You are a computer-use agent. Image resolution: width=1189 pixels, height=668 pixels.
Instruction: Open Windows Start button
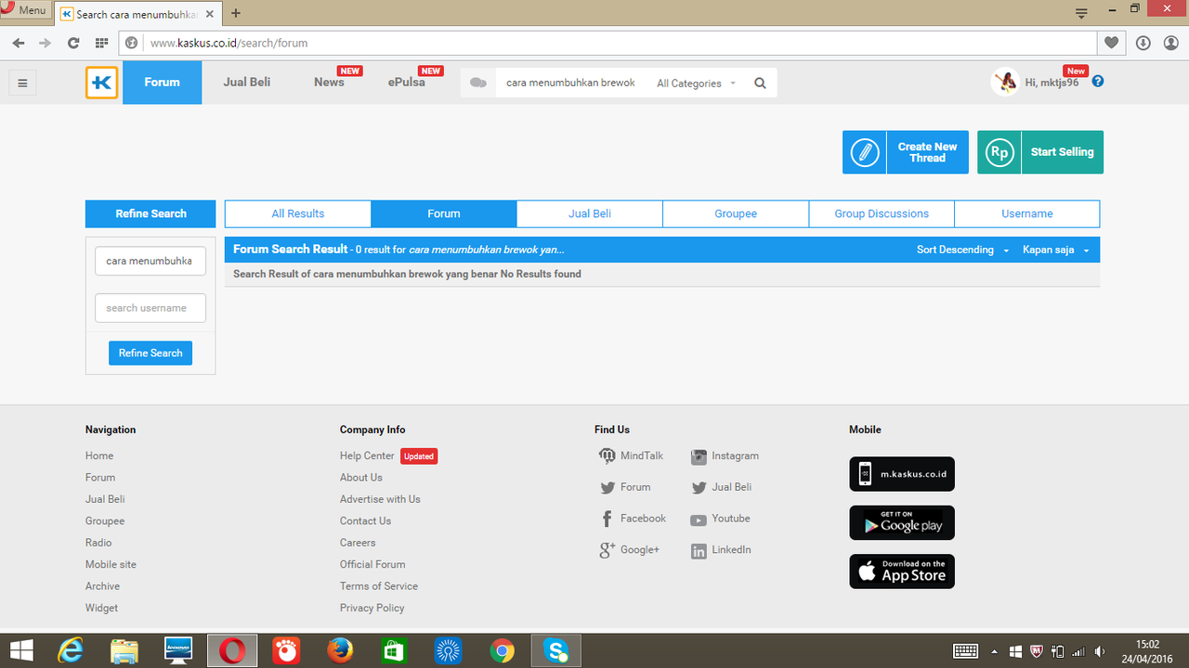pyautogui.click(x=21, y=651)
